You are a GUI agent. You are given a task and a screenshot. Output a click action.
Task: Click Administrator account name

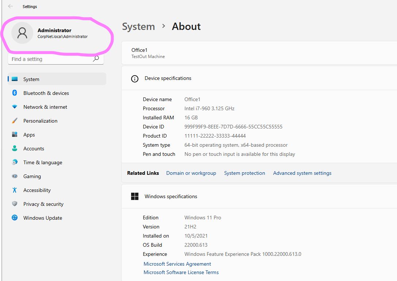coord(54,30)
